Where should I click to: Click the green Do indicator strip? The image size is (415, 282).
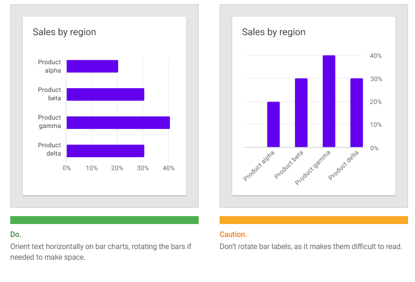104,220
